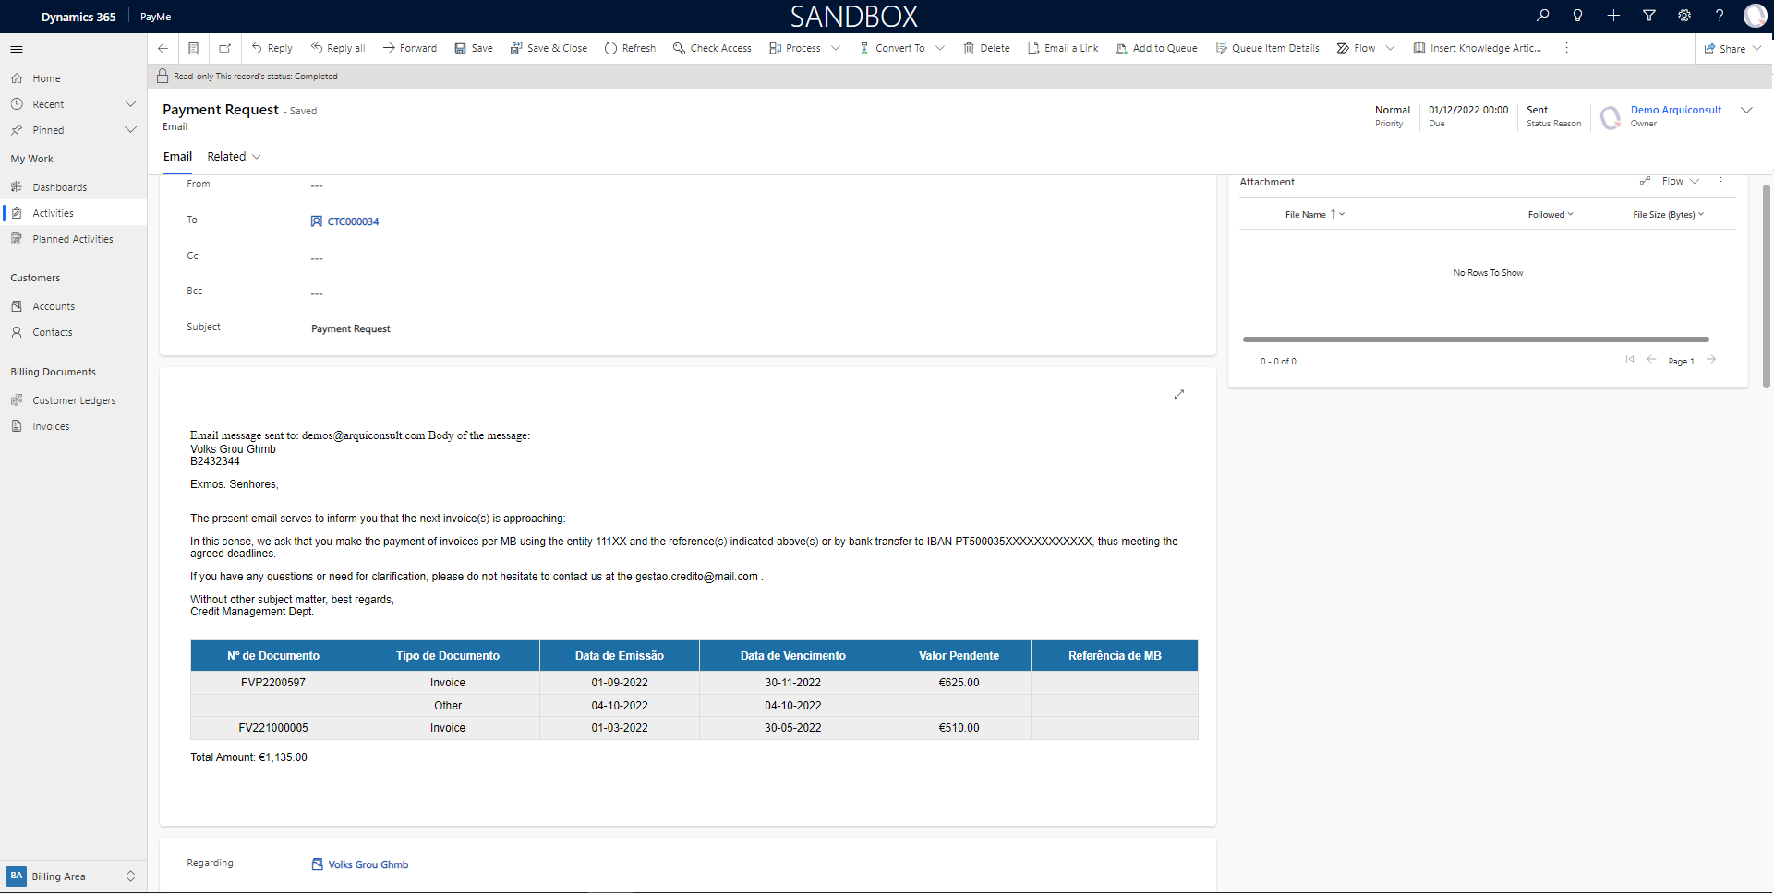Image resolution: width=1774 pixels, height=894 pixels.
Task: Open the Related tab menu
Action: point(234,157)
